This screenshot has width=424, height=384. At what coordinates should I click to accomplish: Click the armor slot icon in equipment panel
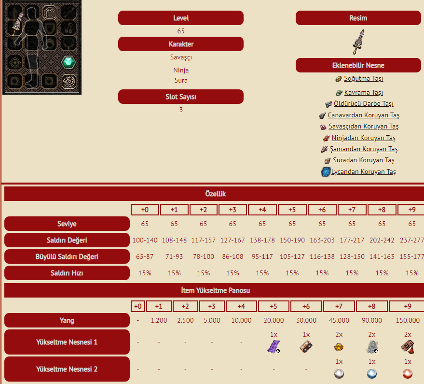tap(50, 13)
